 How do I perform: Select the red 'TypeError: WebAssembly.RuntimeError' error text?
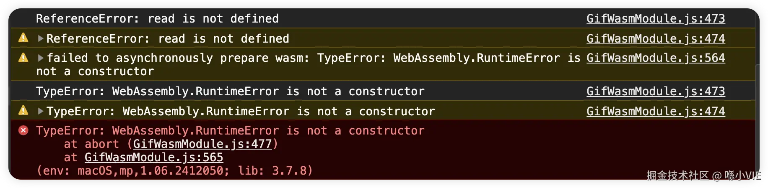pos(230,130)
